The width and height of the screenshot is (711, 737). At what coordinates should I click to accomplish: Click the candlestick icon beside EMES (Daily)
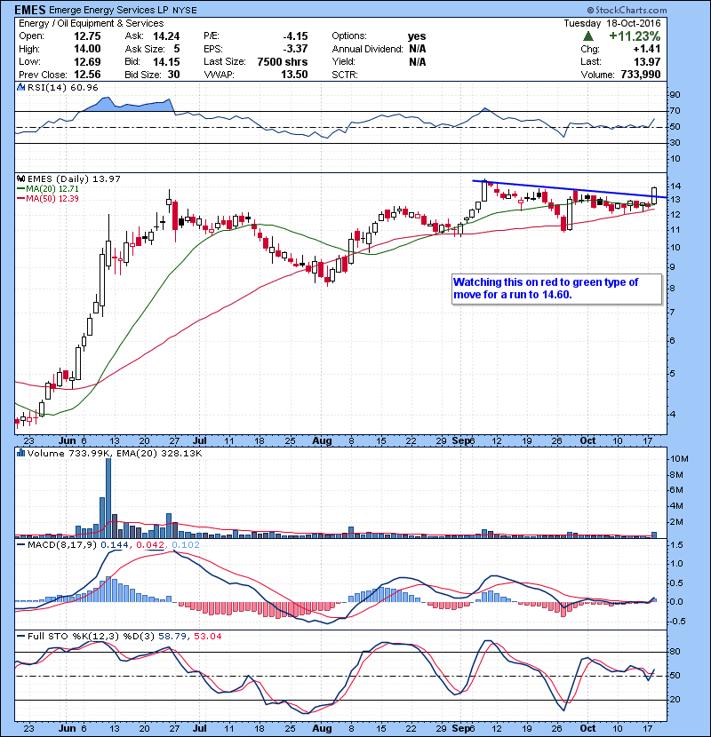(x=20, y=178)
